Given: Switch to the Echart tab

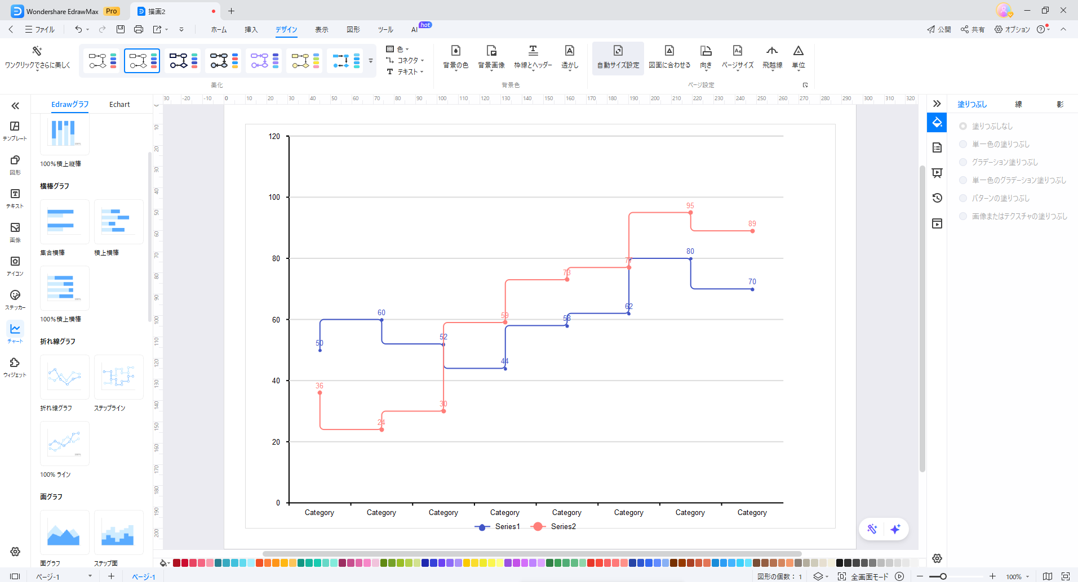Looking at the screenshot, I should (119, 105).
